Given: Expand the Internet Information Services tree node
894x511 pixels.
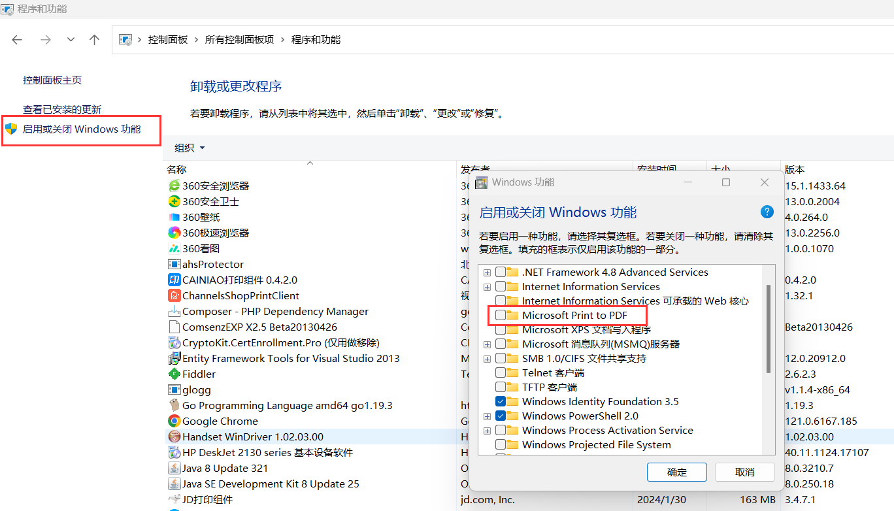Looking at the screenshot, I should [487, 287].
